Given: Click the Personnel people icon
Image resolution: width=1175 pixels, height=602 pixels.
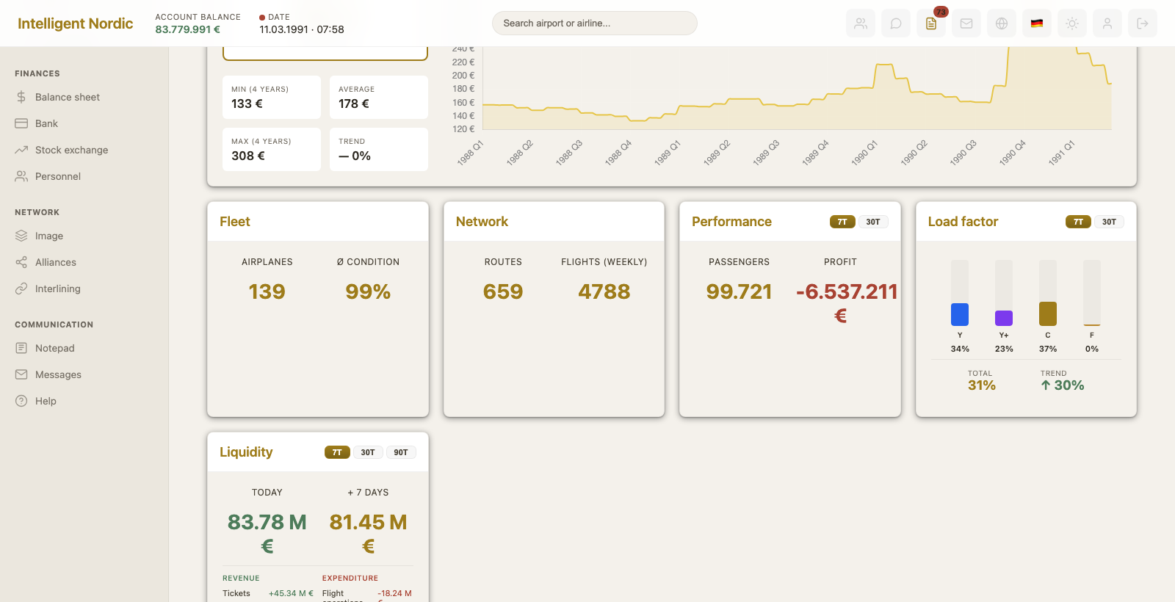Looking at the screenshot, I should 21,176.
